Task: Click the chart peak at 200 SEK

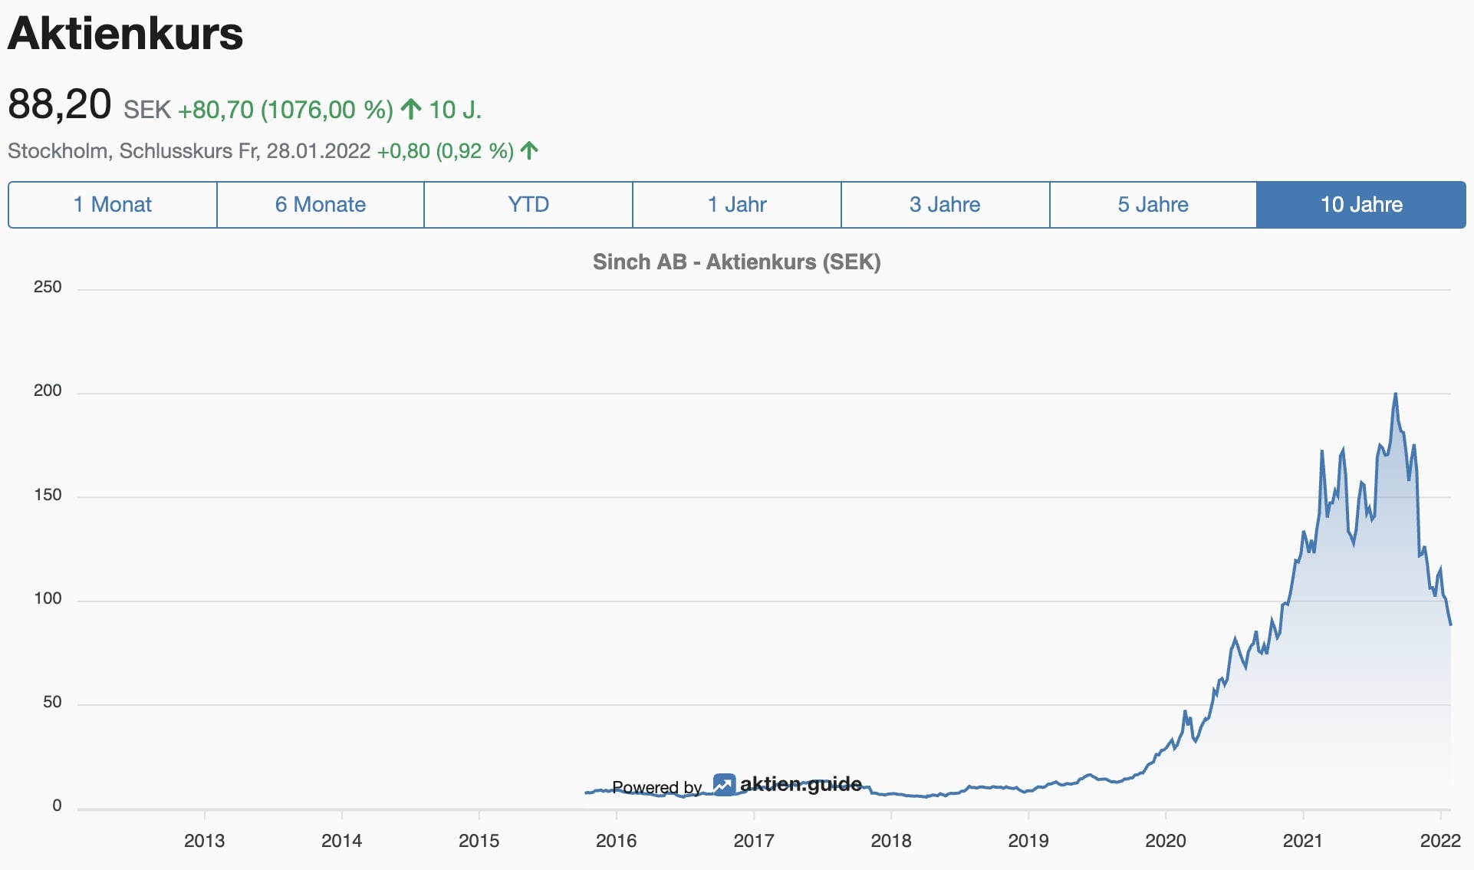Action: coord(1396,394)
